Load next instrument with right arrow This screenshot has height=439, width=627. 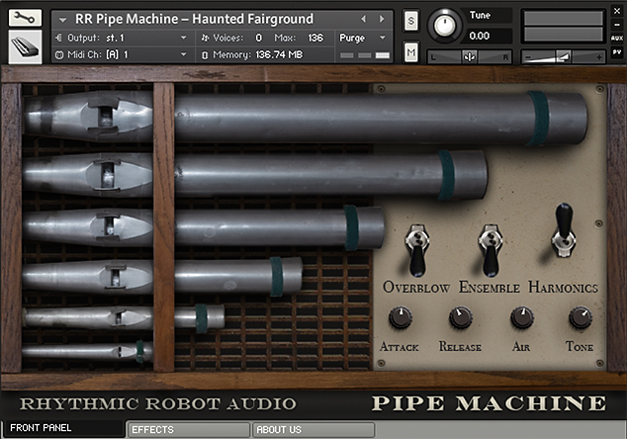[x=382, y=19]
